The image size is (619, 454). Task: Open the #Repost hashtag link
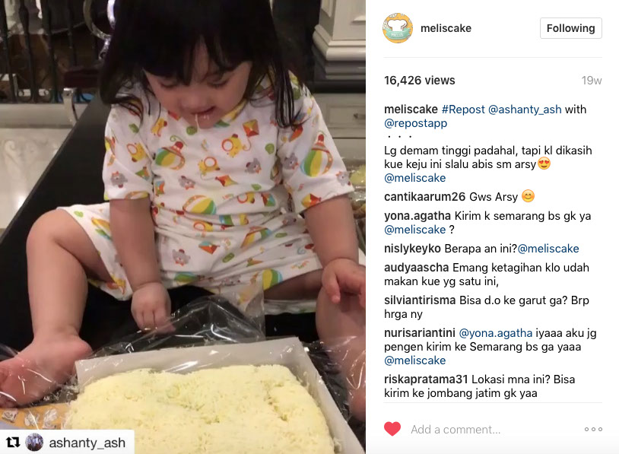463,110
